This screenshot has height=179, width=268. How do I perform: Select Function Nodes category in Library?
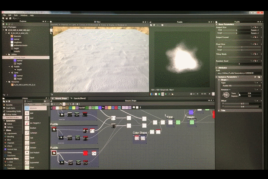click(x=12, y=117)
